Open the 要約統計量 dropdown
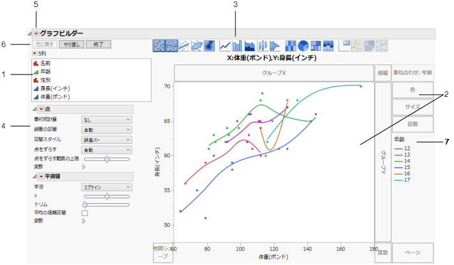 click(x=106, y=120)
